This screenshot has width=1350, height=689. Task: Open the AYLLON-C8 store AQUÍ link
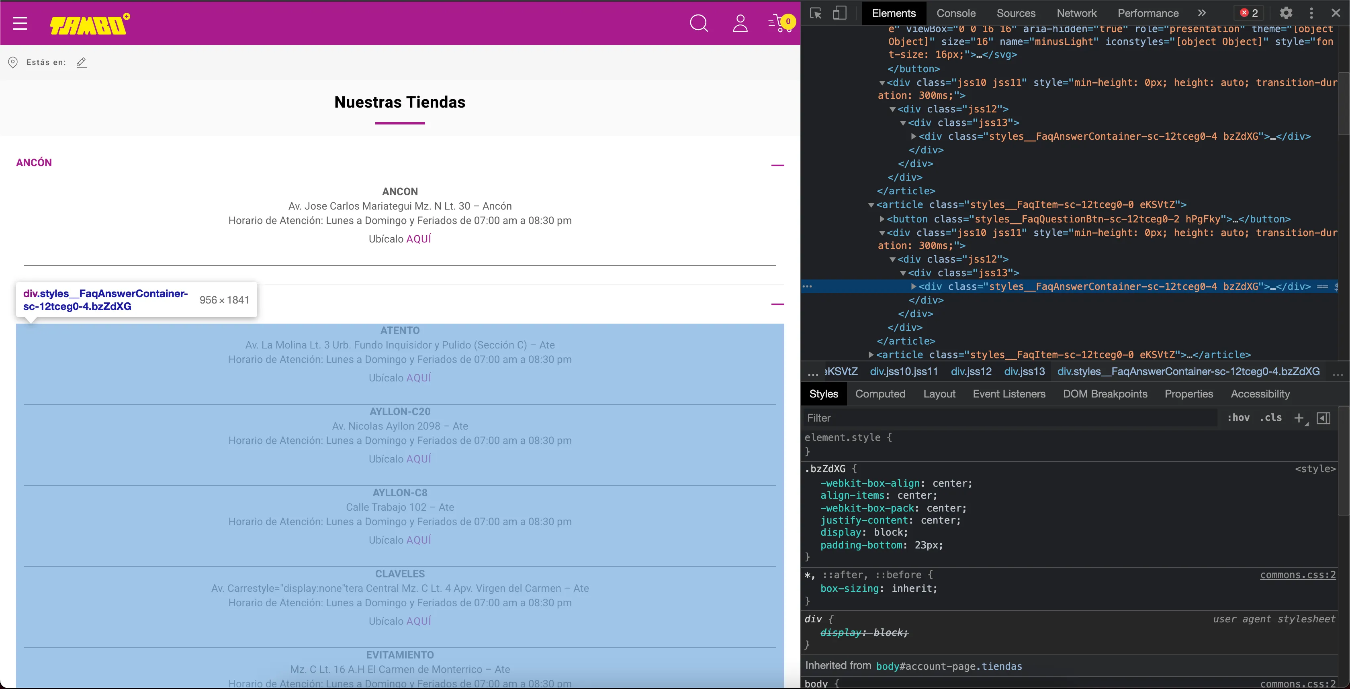coord(419,540)
